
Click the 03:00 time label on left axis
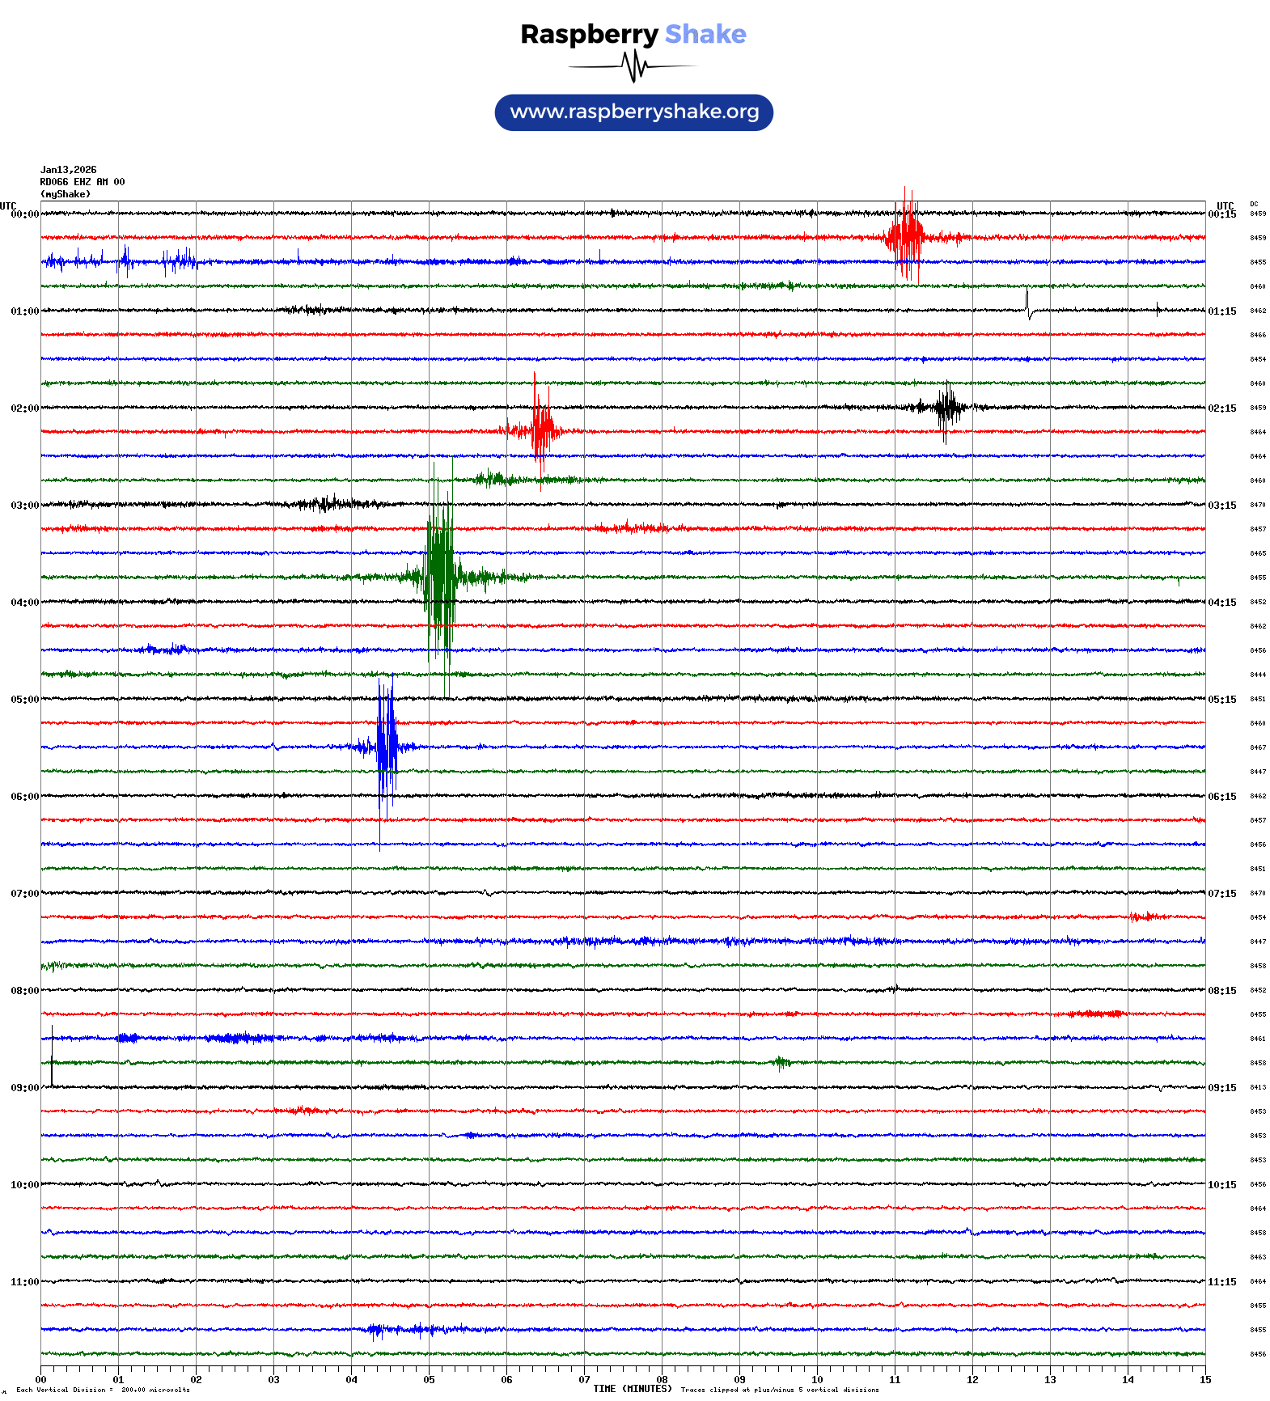[x=24, y=506]
